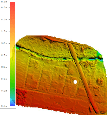This screenshot has height=116, width=109.
Task: Select the 93.0 m legend label
Action: (4, 8)
